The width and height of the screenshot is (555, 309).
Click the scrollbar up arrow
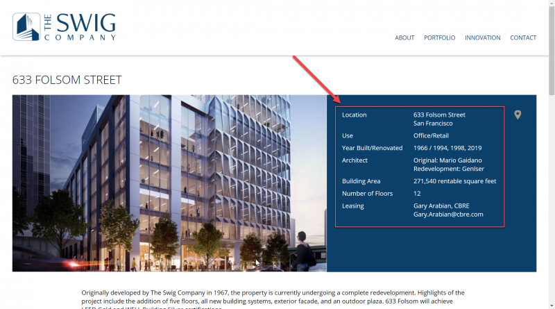[552, 3]
